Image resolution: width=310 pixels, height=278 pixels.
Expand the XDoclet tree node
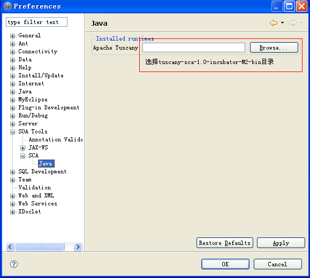pyautogui.click(x=12, y=212)
